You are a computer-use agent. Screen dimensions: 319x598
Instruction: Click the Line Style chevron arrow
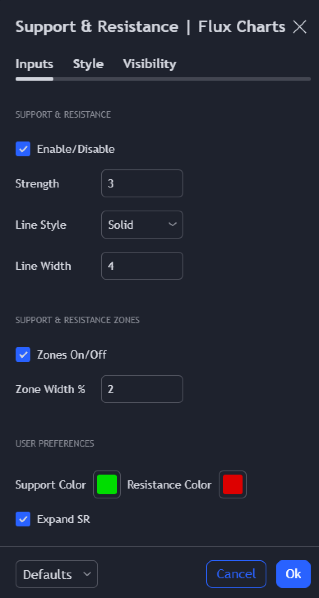click(173, 225)
